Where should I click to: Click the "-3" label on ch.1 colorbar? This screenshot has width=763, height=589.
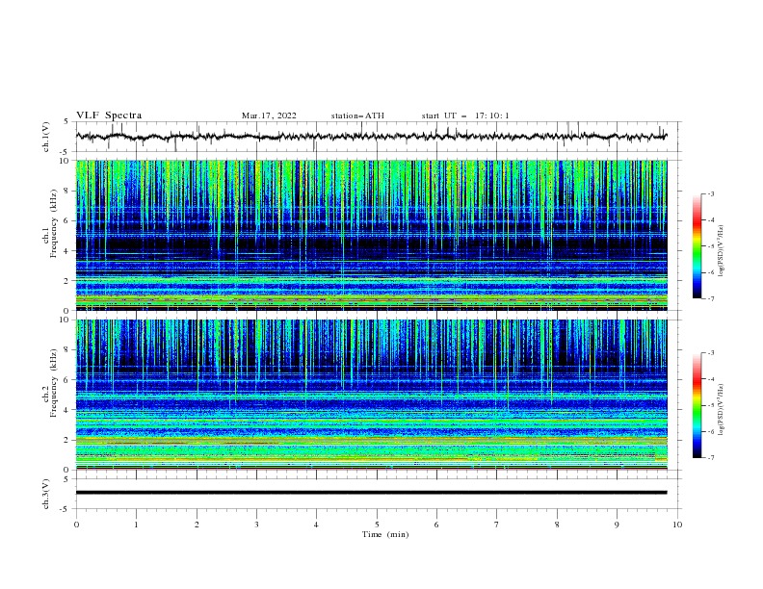click(x=711, y=193)
